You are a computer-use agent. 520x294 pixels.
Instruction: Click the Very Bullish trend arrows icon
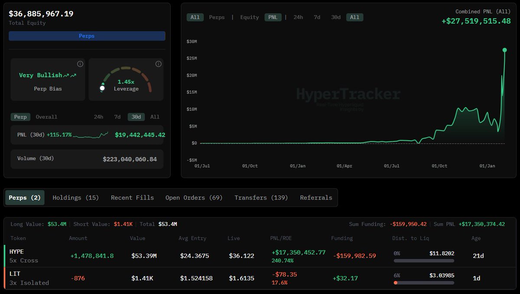pyautogui.click(x=70, y=75)
